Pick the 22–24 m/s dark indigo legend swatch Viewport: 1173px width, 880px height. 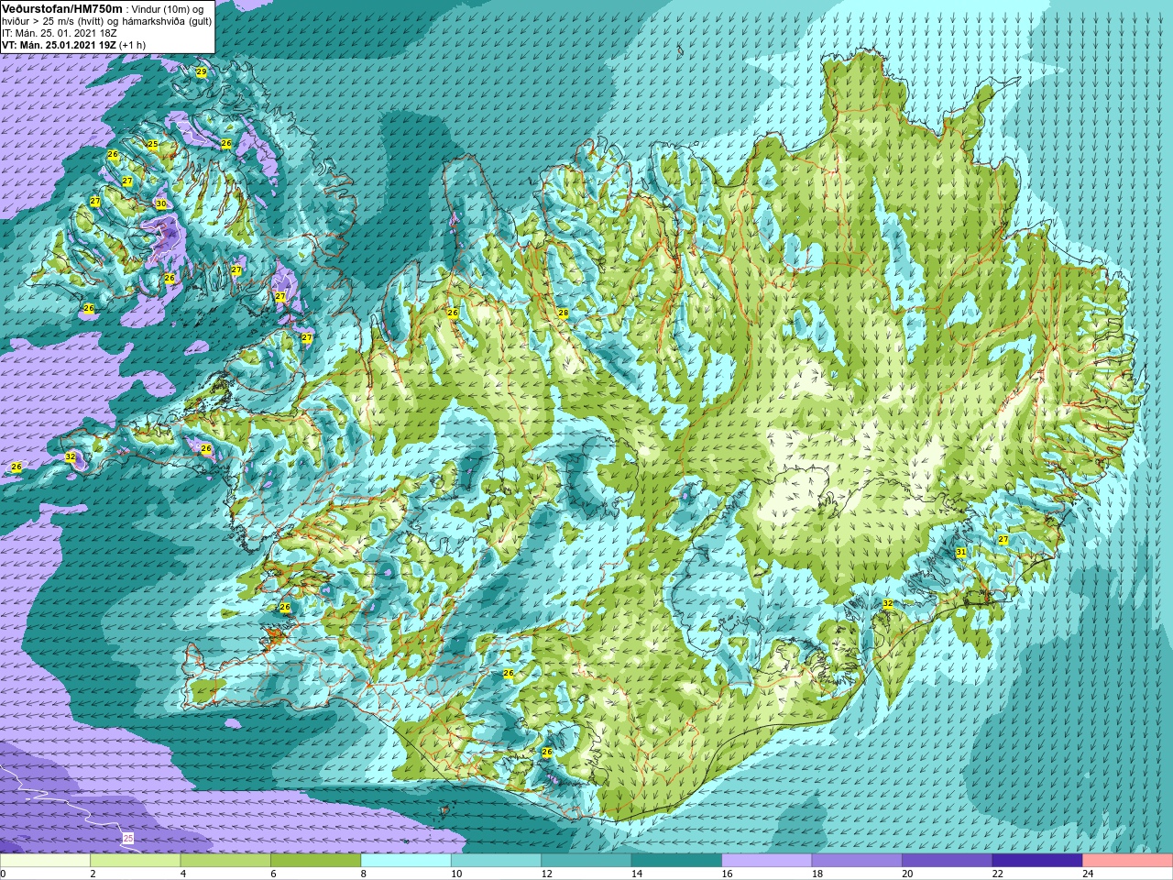pos(1037,861)
